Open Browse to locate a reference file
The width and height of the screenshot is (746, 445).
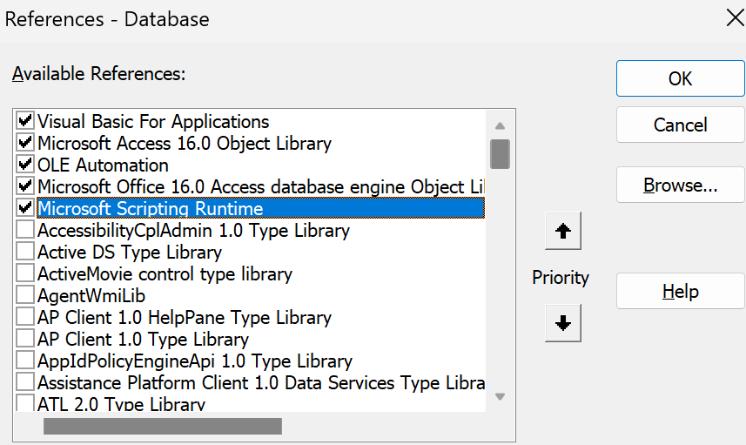[x=680, y=185]
